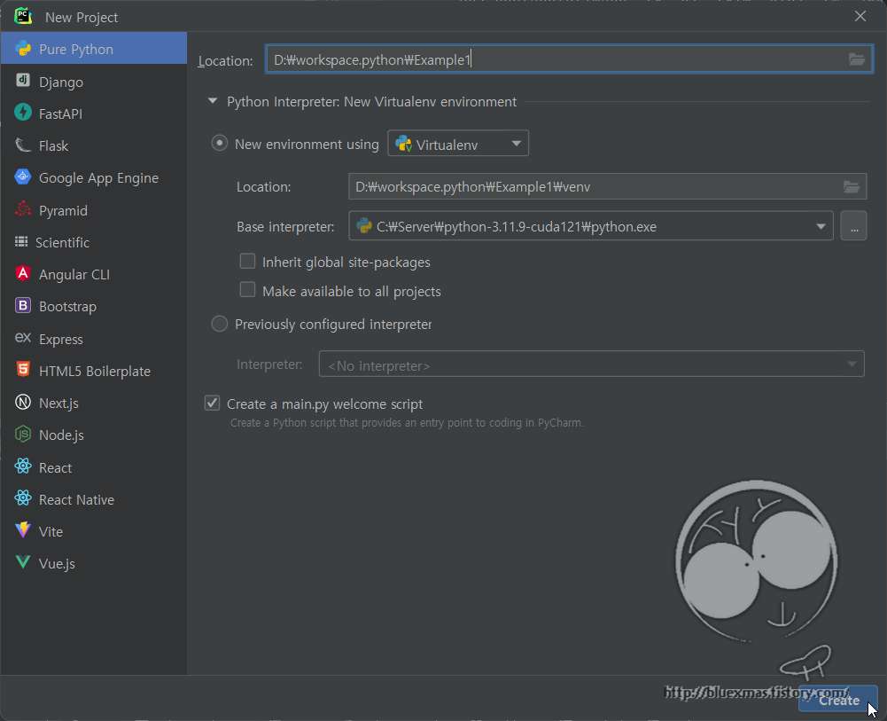The height and width of the screenshot is (721, 887).
Task: Click the python icon in Base interpreter
Action: coord(363,226)
